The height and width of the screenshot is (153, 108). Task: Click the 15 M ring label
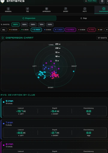(x=57, y=52)
